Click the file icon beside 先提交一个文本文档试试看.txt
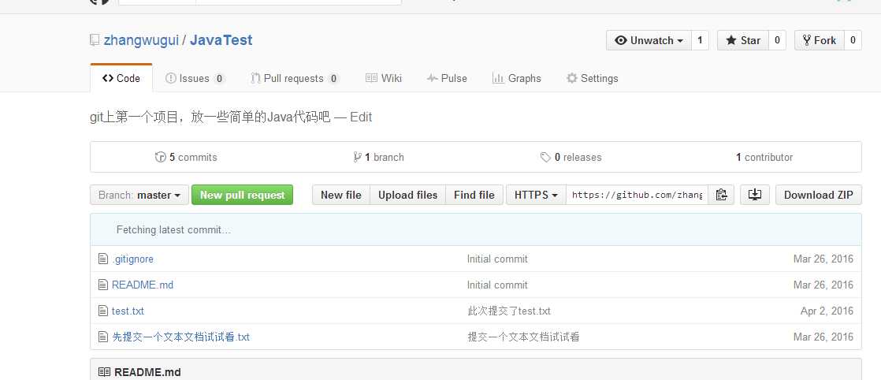 pos(102,337)
